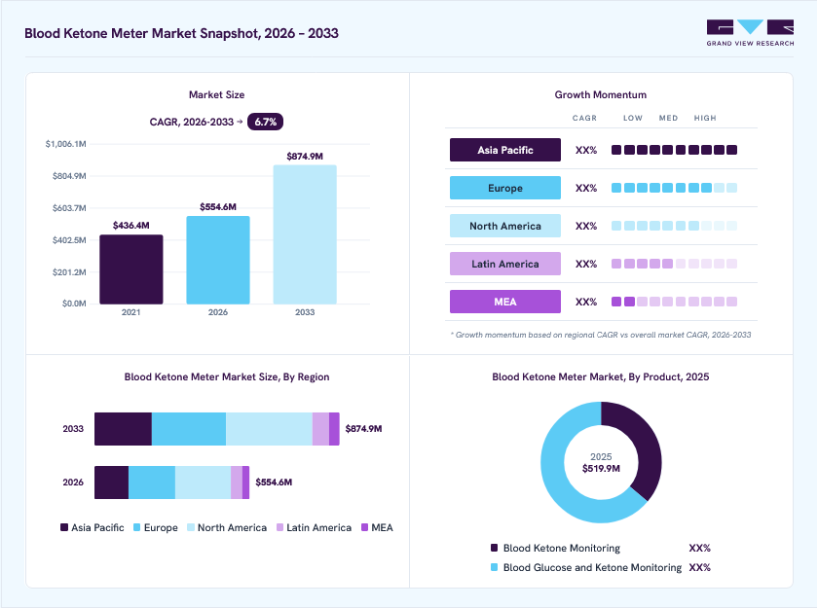
Task: Click the LOW column header
Action: pyautogui.click(x=633, y=119)
